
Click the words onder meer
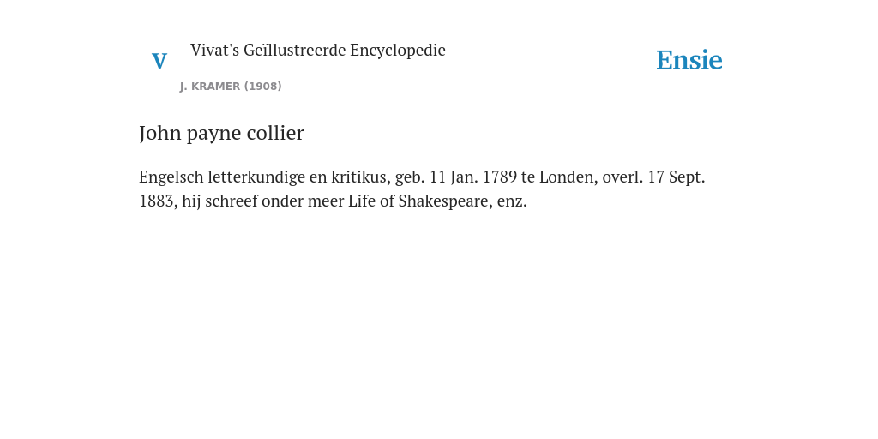coord(303,201)
